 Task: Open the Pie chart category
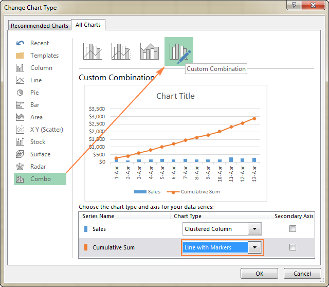pyautogui.click(x=34, y=93)
